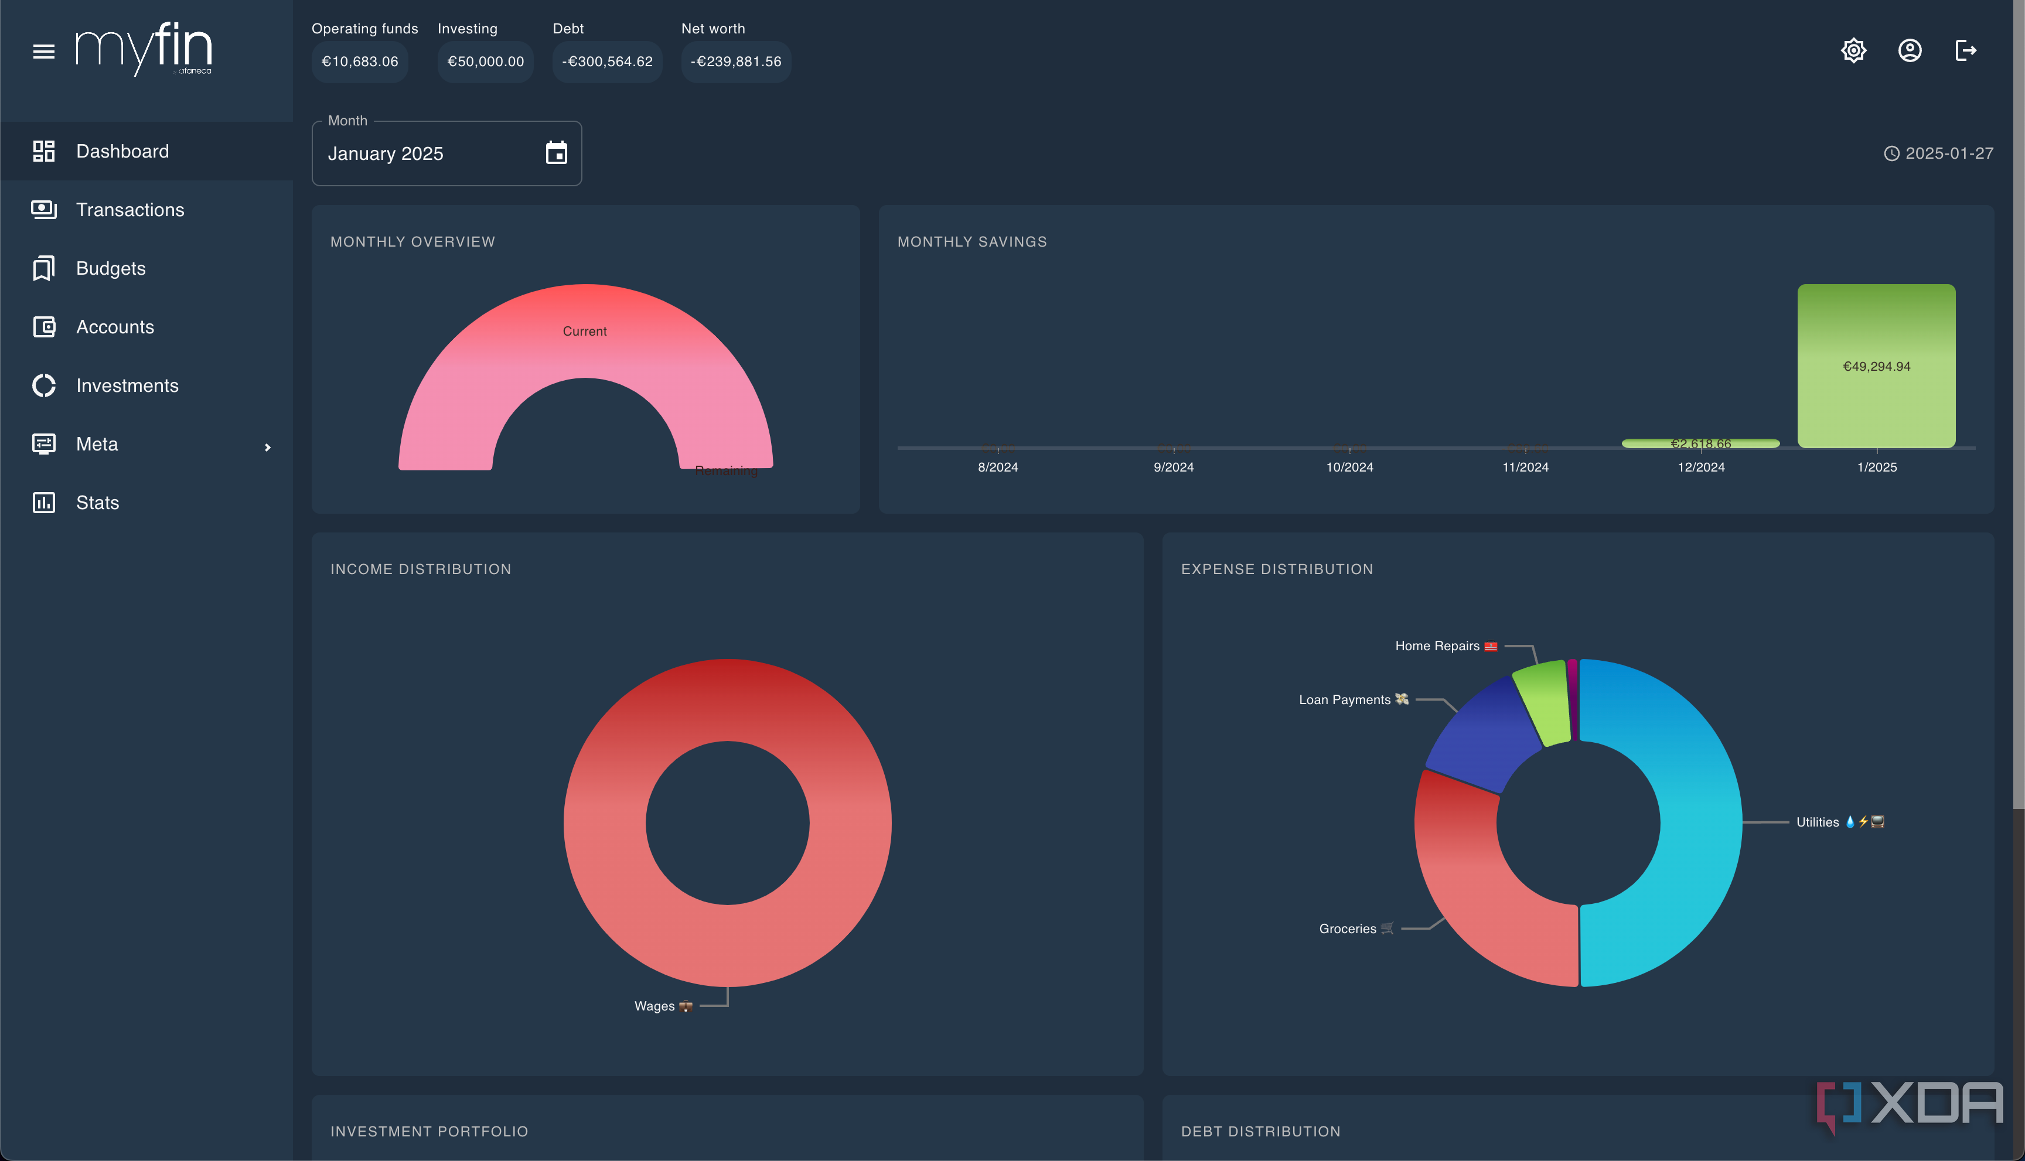This screenshot has height=1161, width=2025.
Task: Click the Home Repairs chart label
Action: pyautogui.click(x=1446, y=646)
